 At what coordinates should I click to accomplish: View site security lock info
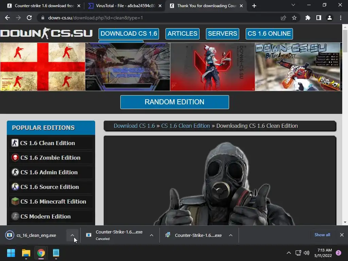tap(43, 18)
